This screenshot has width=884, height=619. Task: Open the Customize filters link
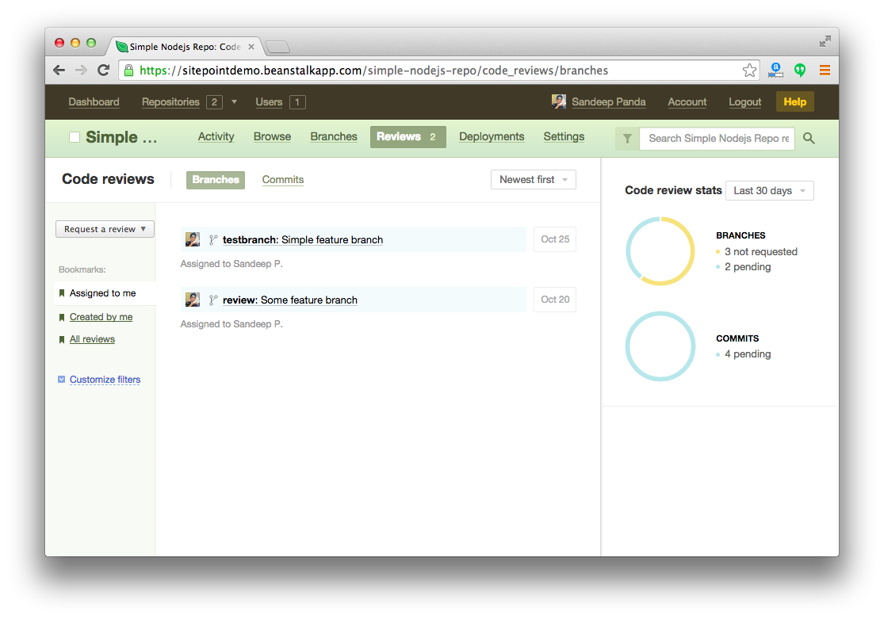click(x=105, y=380)
